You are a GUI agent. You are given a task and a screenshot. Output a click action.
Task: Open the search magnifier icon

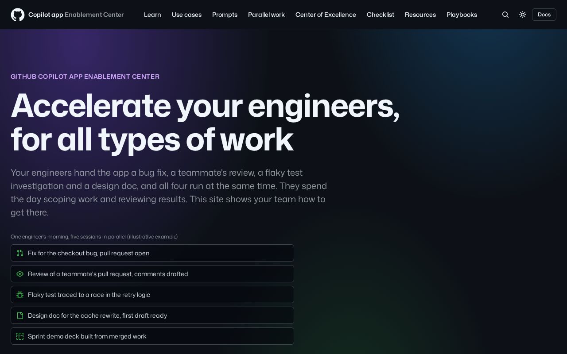(505, 15)
